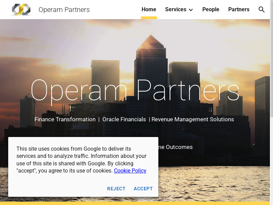Click the Operam Partners site title in header
273x205 pixels.
(x=64, y=10)
